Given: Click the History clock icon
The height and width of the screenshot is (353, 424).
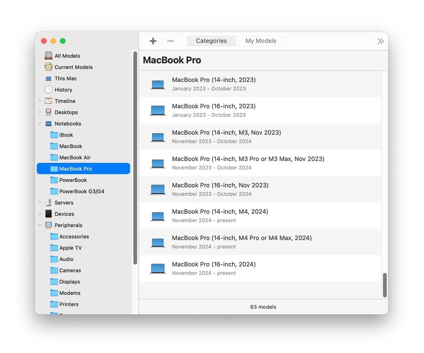Looking at the screenshot, I should coord(48,89).
